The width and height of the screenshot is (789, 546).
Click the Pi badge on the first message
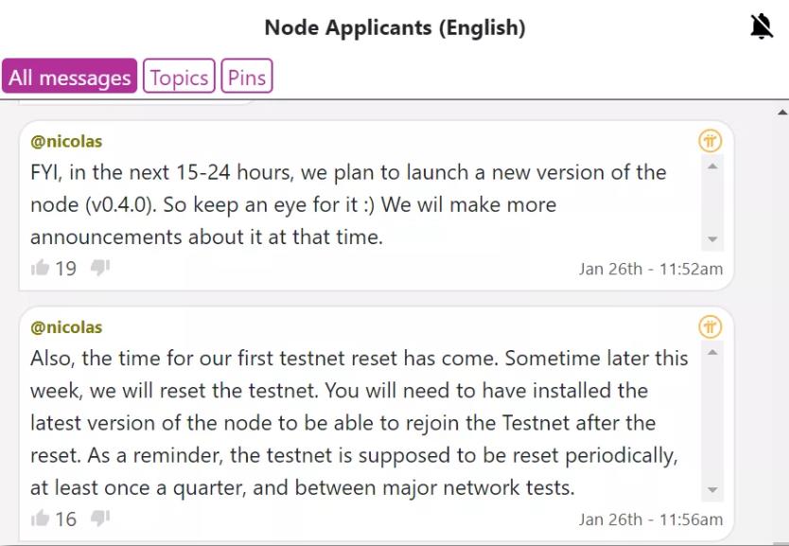[x=710, y=141]
